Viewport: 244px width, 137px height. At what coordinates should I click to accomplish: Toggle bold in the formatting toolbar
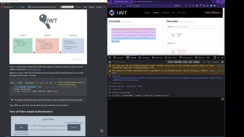(x=37, y=83)
